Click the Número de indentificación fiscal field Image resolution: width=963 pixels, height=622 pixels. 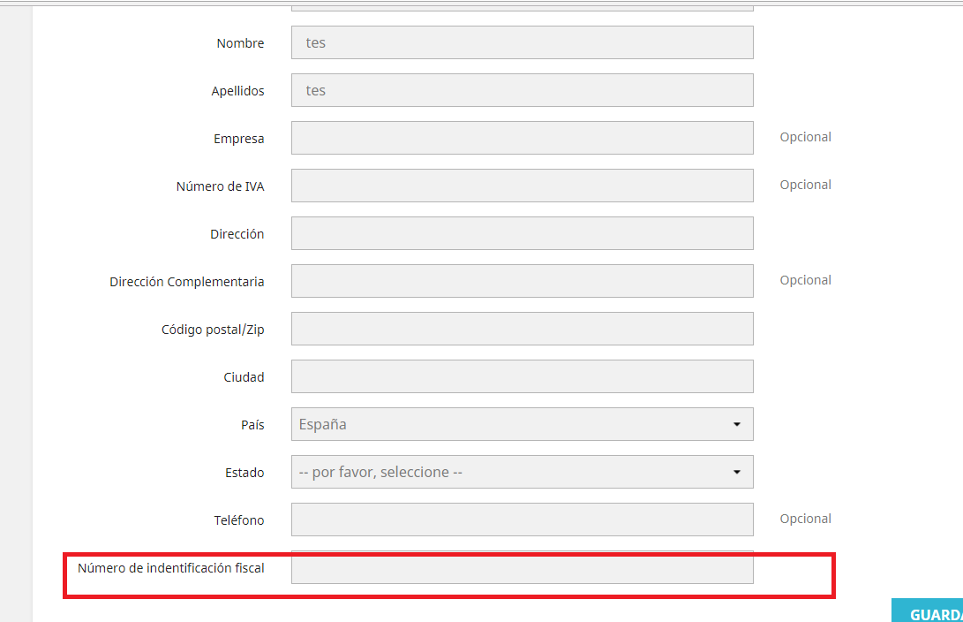coord(522,567)
